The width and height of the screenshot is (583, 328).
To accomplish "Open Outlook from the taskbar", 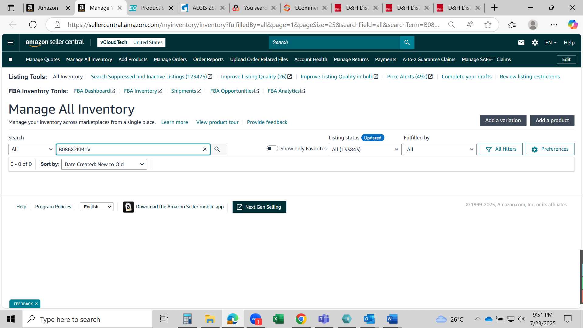I will (x=369, y=319).
